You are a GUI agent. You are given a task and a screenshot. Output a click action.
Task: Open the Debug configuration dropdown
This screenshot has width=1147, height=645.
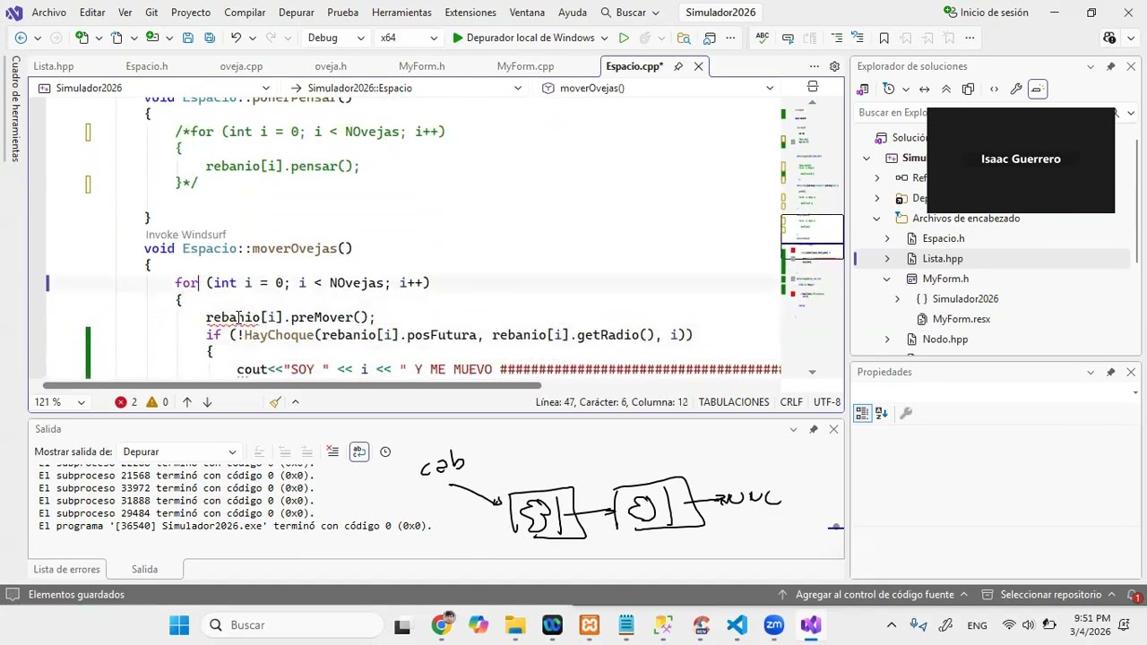click(x=336, y=38)
